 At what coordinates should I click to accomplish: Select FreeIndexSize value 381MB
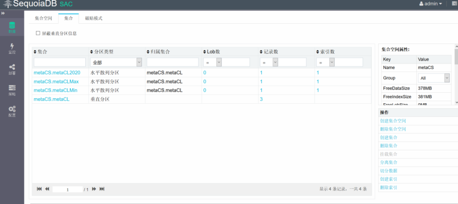click(426, 97)
